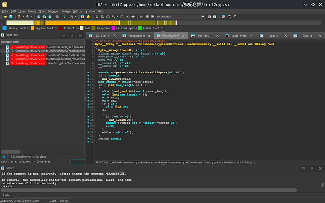Click the teal down-arrow jump icon
This screenshot has width=325, height=203.
pos(64,17)
